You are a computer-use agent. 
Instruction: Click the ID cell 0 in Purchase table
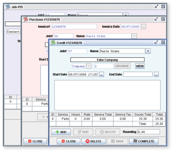click(x=27, y=104)
